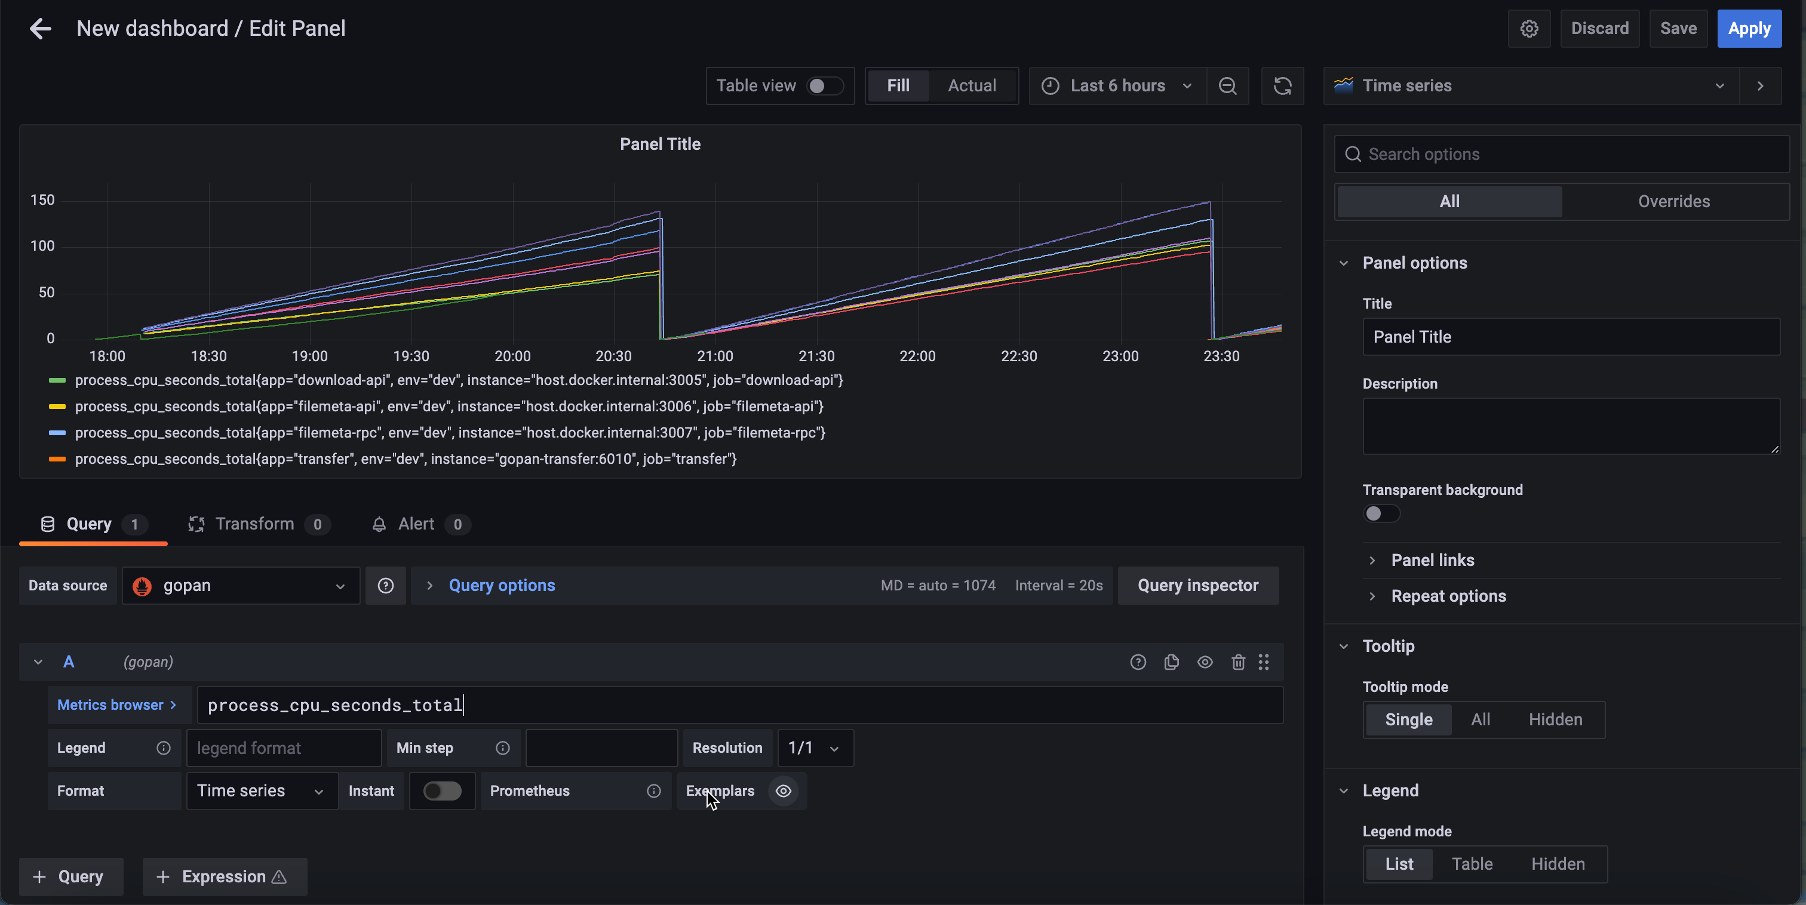Open the Query inspector
Viewport: 1806px width, 905px height.
click(x=1197, y=586)
